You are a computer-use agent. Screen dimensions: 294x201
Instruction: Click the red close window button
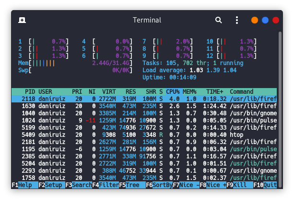tap(276, 20)
